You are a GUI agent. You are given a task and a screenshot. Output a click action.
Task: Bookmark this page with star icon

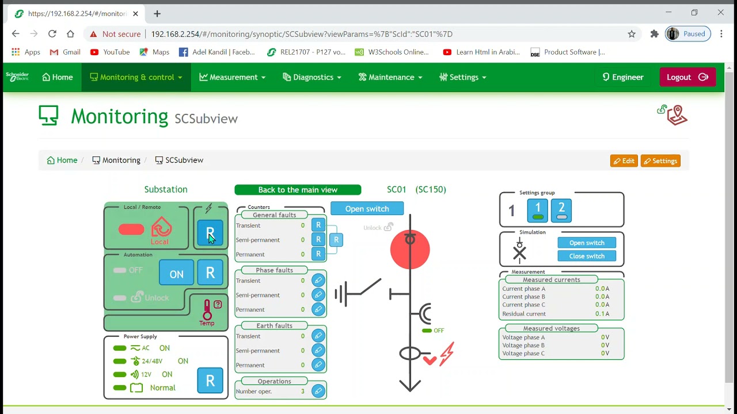(x=632, y=34)
